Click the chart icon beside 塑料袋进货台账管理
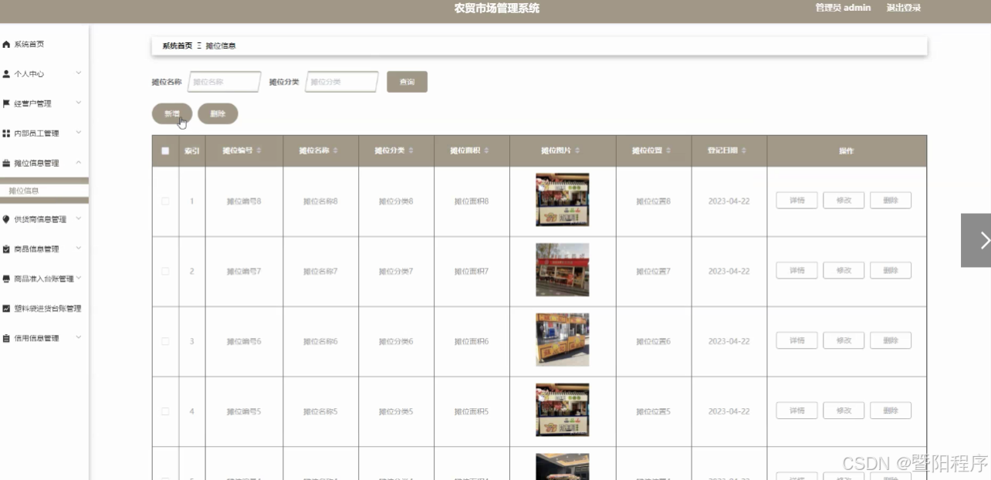Image resolution: width=991 pixels, height=480 pixels. [x=6, y=309]
